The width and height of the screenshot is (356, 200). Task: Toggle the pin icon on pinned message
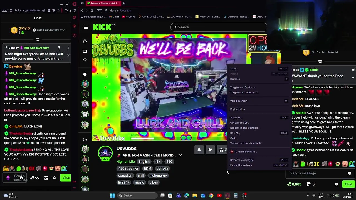[x=59, y=48]
